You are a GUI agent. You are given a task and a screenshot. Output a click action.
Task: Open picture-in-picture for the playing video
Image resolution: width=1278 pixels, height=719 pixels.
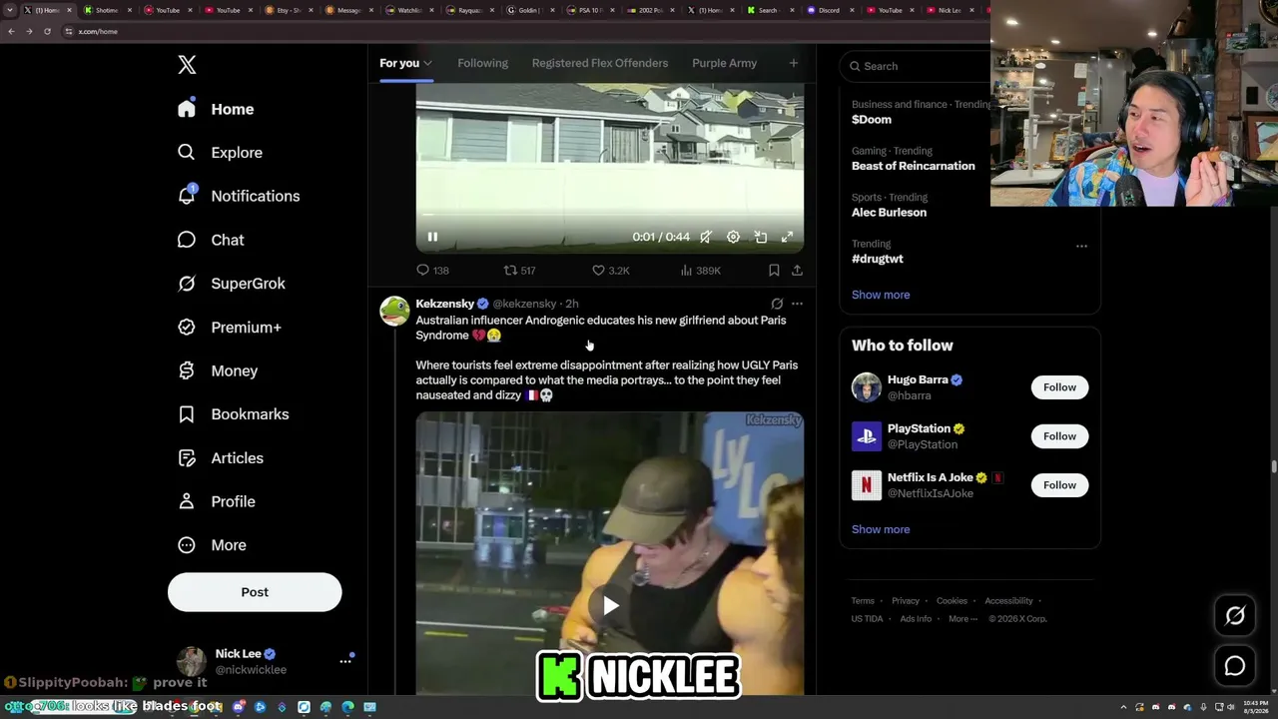pos(761,237)
